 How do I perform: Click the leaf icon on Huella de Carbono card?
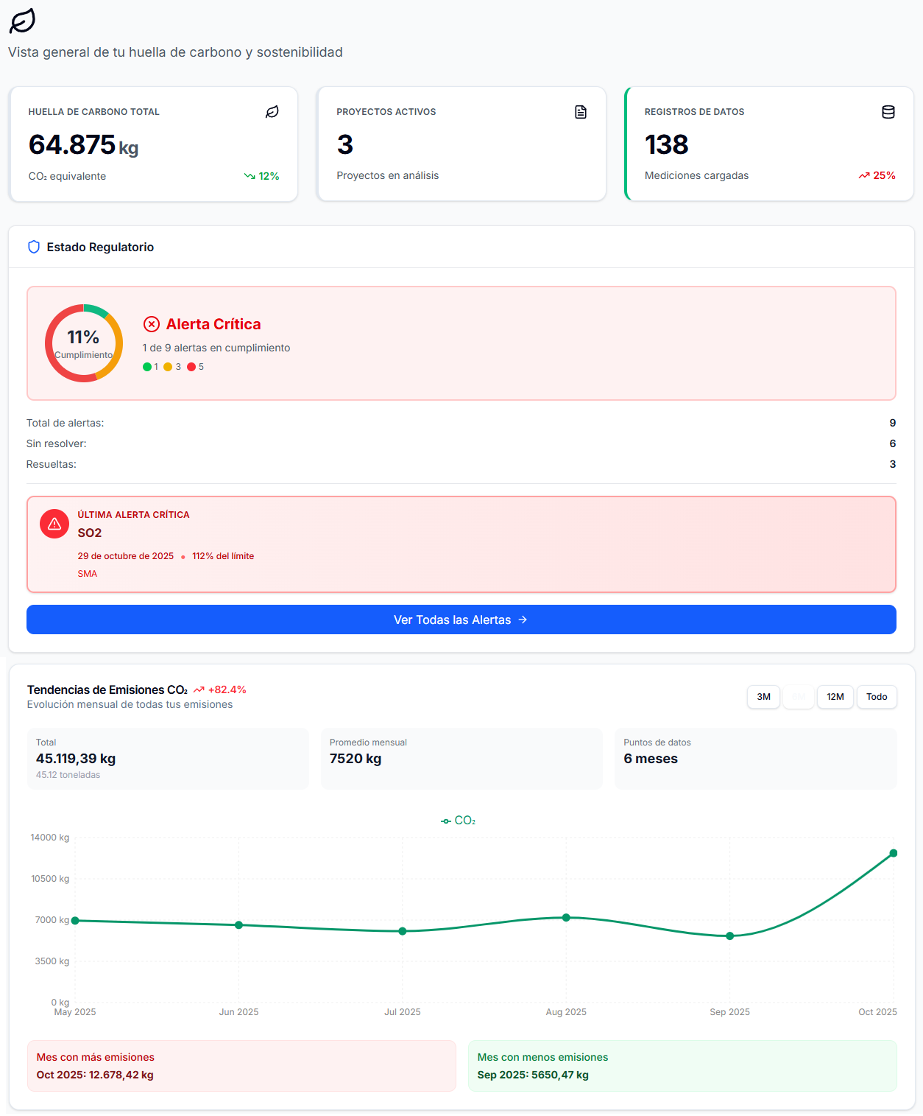click(x=272, y=111)
